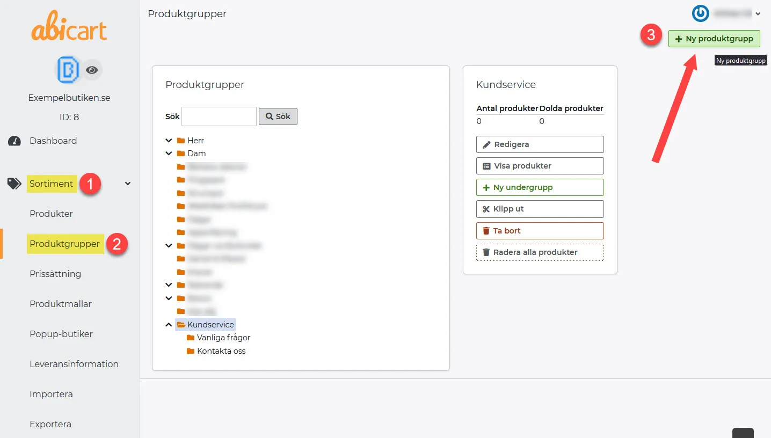Viewport: 771px width, 438px height.
Task: Expand the Dam group arrow
Action: (169, 154)
